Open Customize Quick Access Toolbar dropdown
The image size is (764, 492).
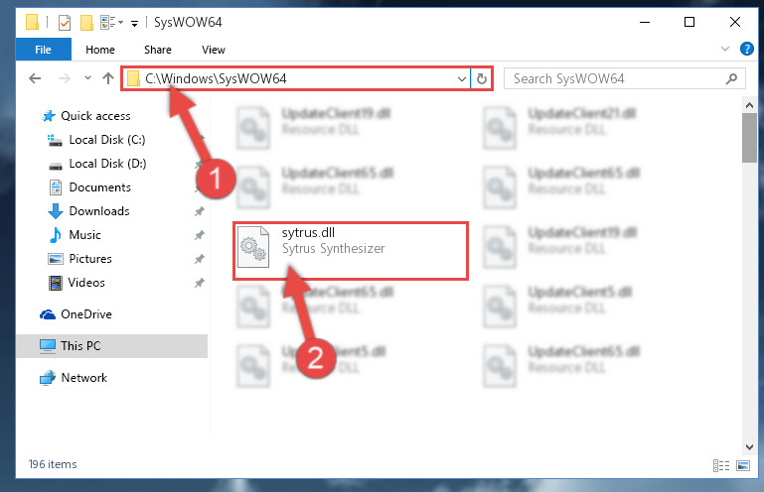point(134,23)
